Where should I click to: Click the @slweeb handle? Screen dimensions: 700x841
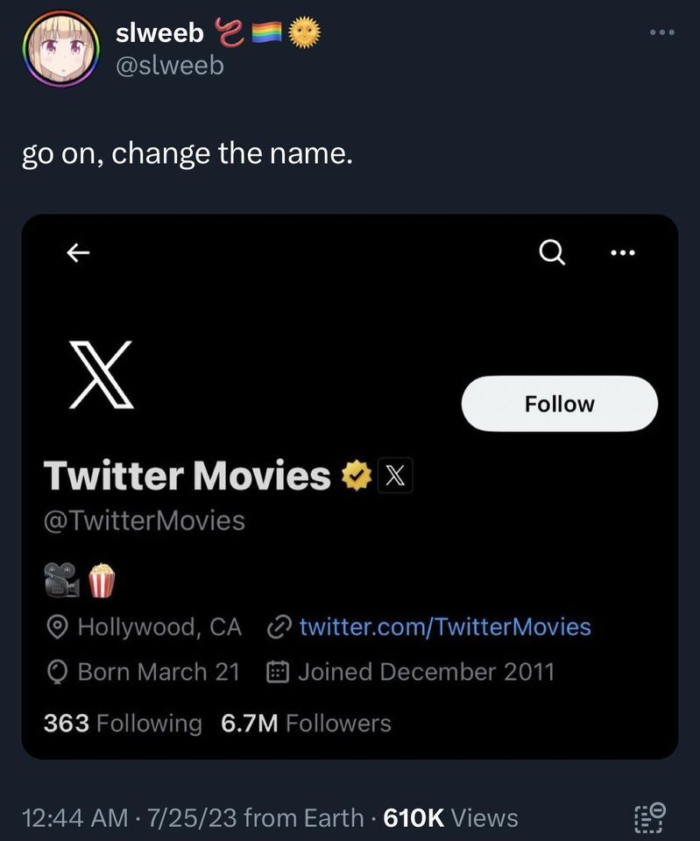(170, 65)
